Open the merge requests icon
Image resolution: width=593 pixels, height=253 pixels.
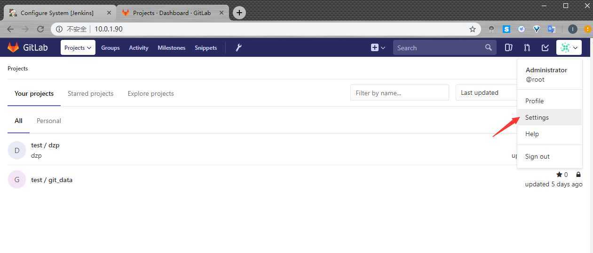coord(527,47)
